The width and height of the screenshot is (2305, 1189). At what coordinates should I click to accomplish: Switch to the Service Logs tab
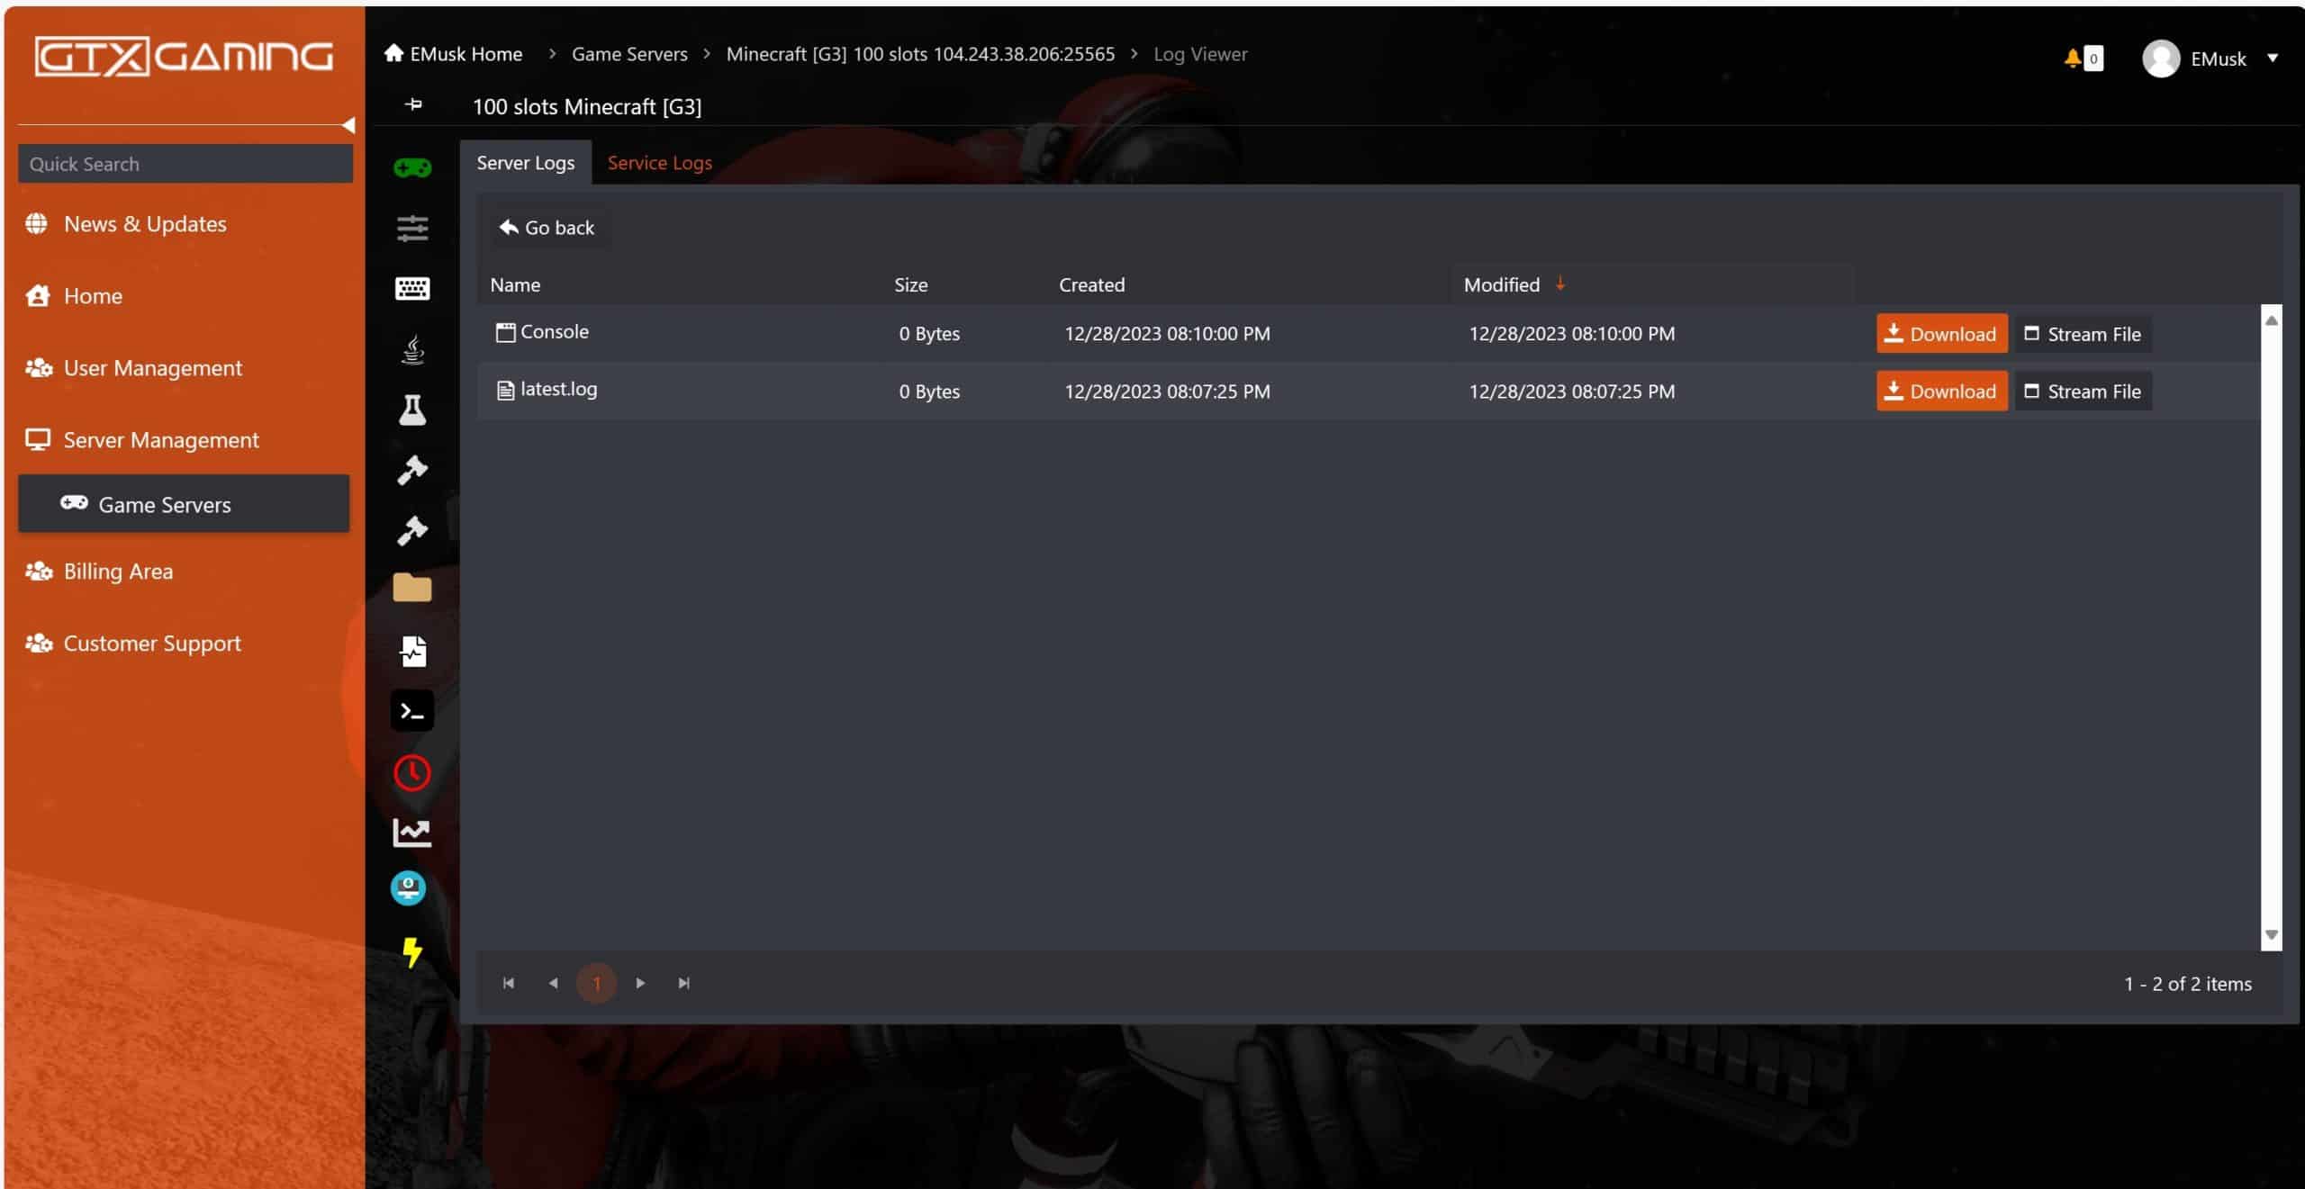(660, 161)
